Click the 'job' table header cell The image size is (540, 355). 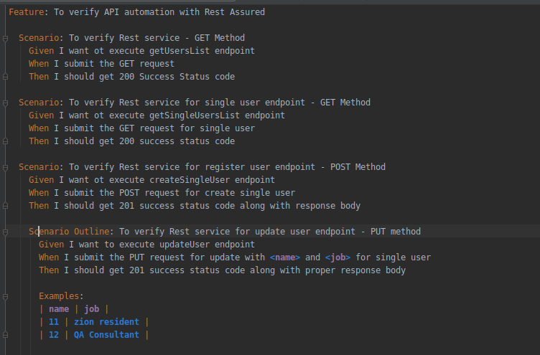click(x=92, y=309)
